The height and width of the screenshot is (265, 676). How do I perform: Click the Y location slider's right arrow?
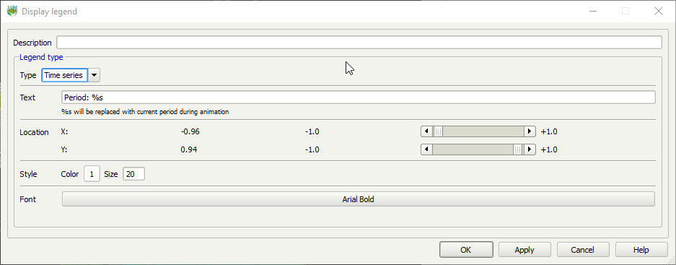(x=530, y=149)
